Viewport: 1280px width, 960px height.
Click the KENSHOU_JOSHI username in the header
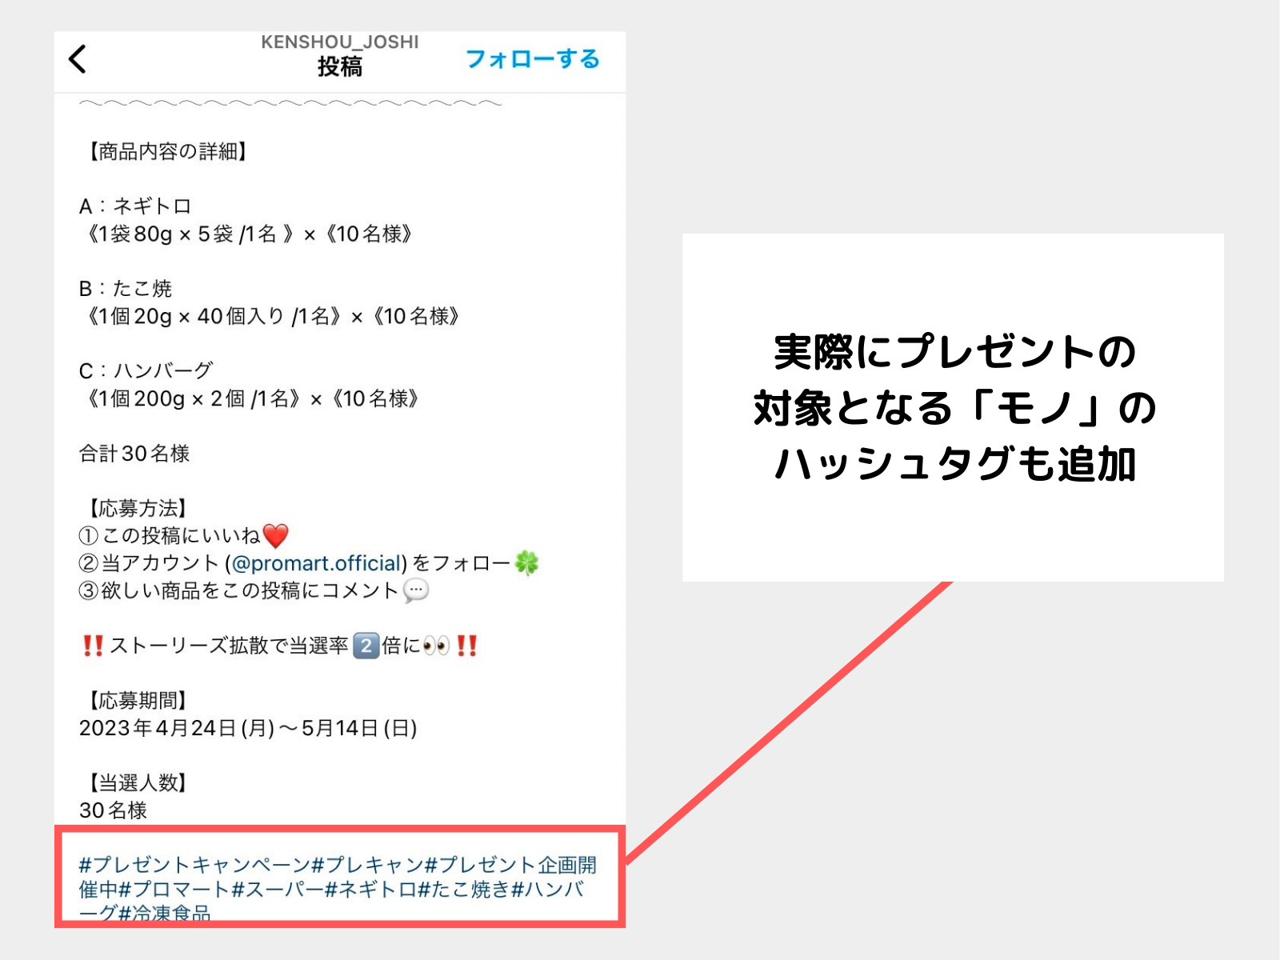(339, 42)
